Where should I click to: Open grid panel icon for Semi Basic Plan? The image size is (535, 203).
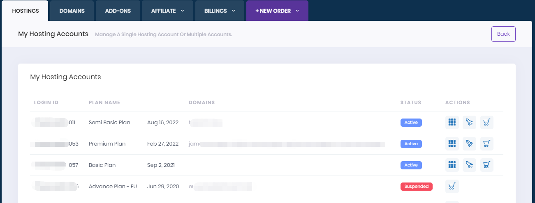[x=452, y=122]
